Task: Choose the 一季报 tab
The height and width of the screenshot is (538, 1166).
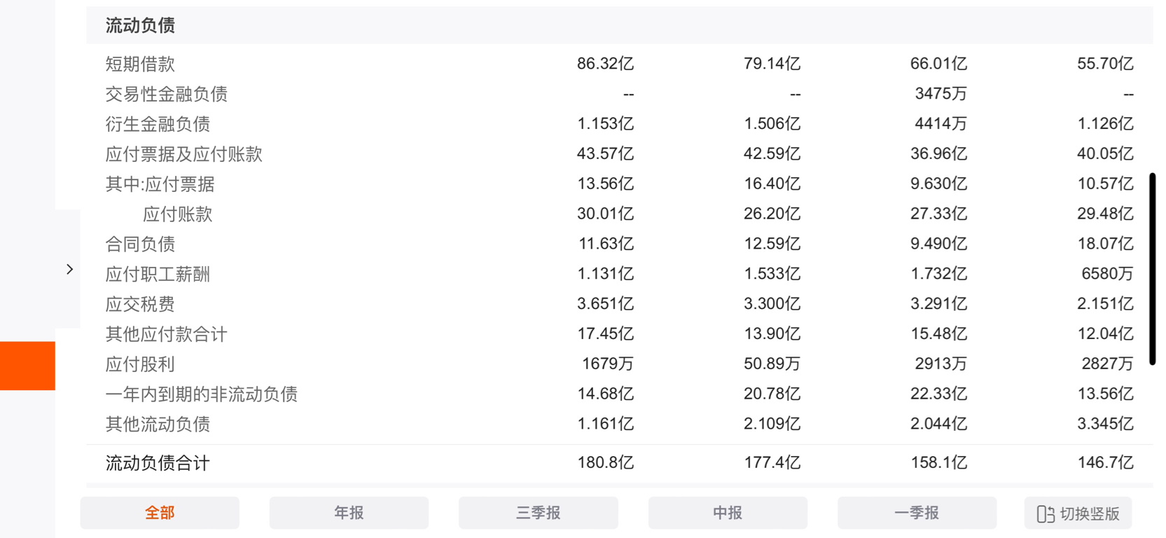Action: (917, 513)
